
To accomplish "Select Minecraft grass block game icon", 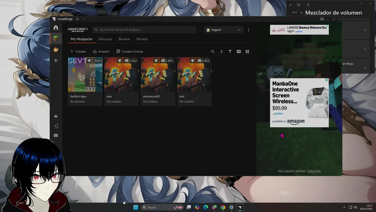I will click(x=56, y=38).
